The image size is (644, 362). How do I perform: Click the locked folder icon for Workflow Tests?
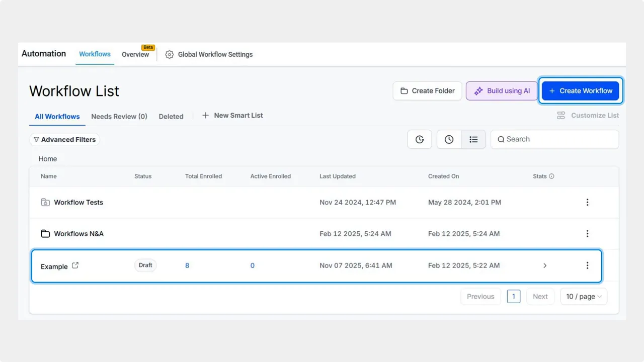tap(44, 202)
